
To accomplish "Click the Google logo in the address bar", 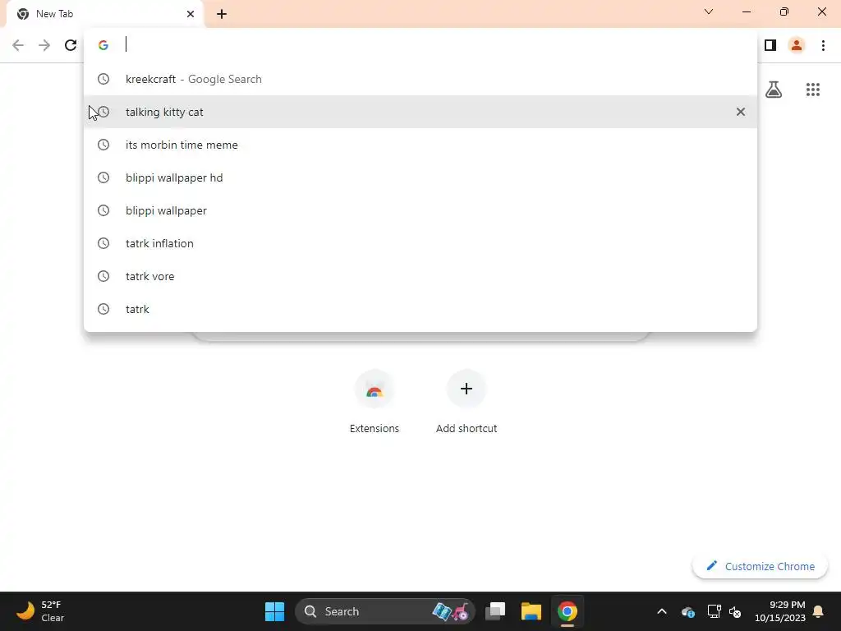I will click(103, 45).
